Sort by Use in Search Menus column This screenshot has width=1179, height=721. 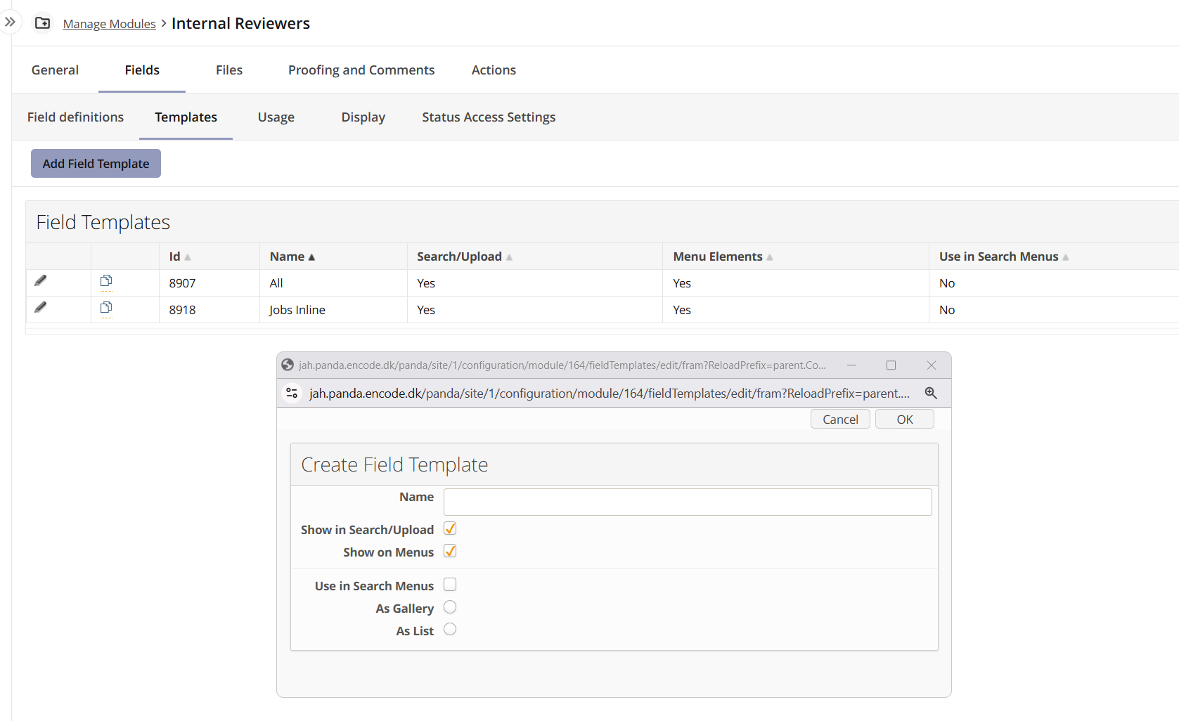(1004, 256)
